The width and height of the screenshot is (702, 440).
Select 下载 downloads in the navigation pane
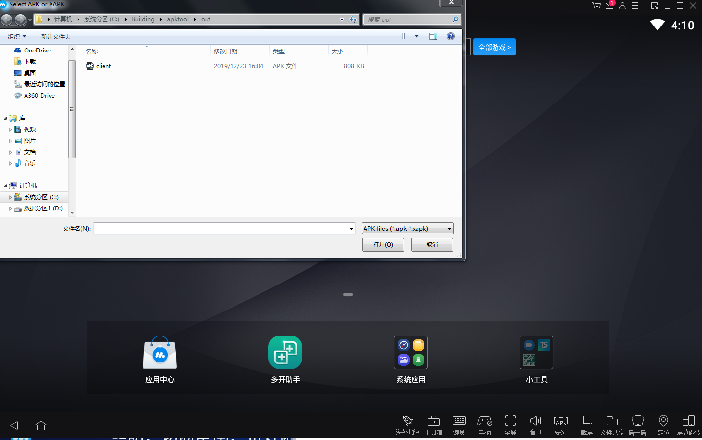pyautogui.click(x=25, y=61)
